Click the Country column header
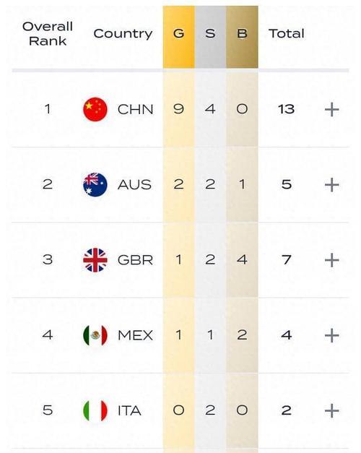The height and width of the screenshot is (453, 361). point(123,34)
